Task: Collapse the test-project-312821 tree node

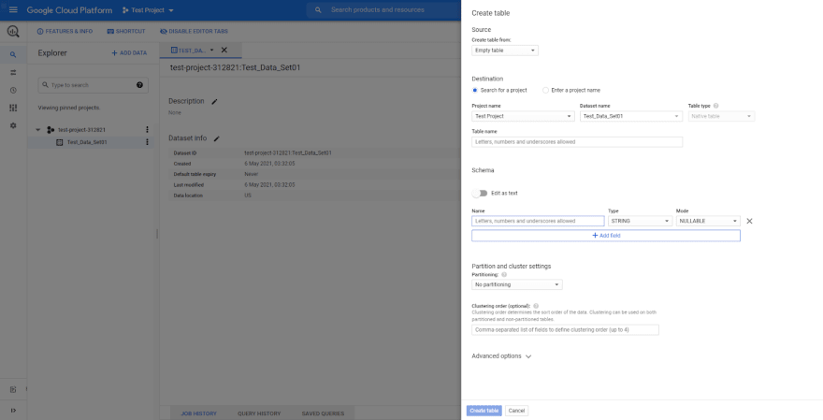Action: click(37, 130)
